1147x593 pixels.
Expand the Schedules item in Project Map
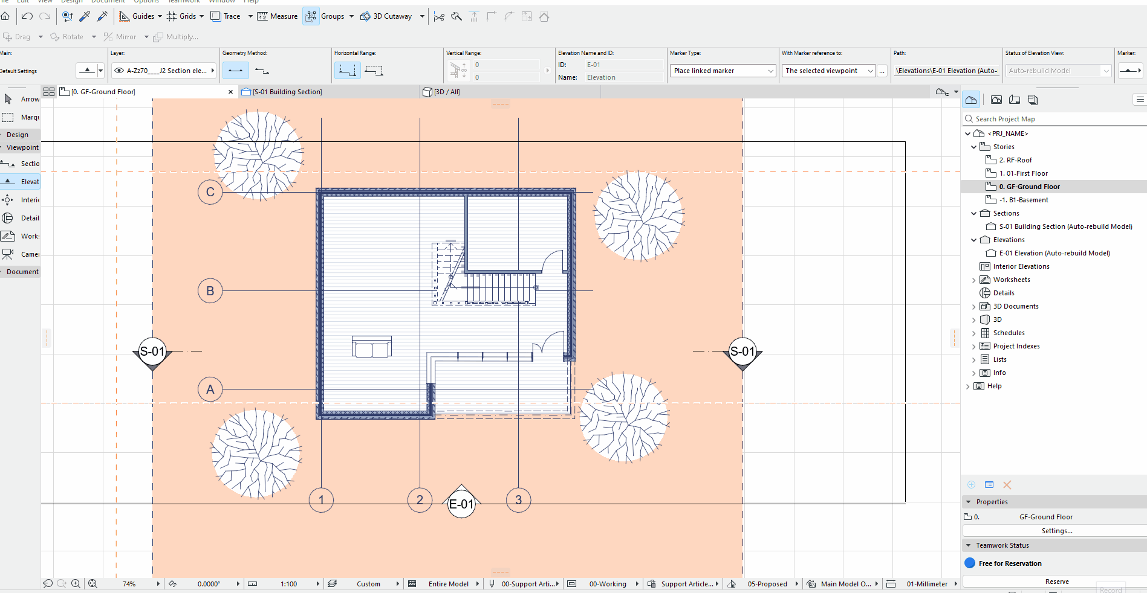tap(973, 333)
